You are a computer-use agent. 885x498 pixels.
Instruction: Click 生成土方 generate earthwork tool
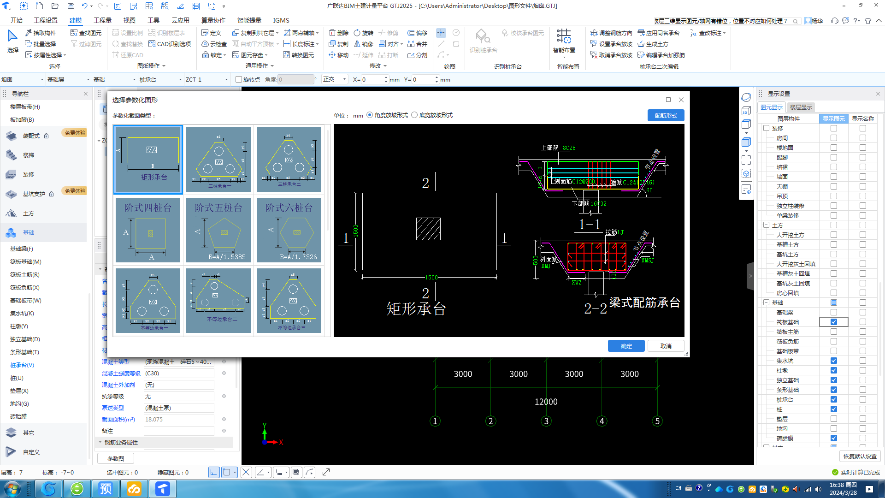coord(653,44)
